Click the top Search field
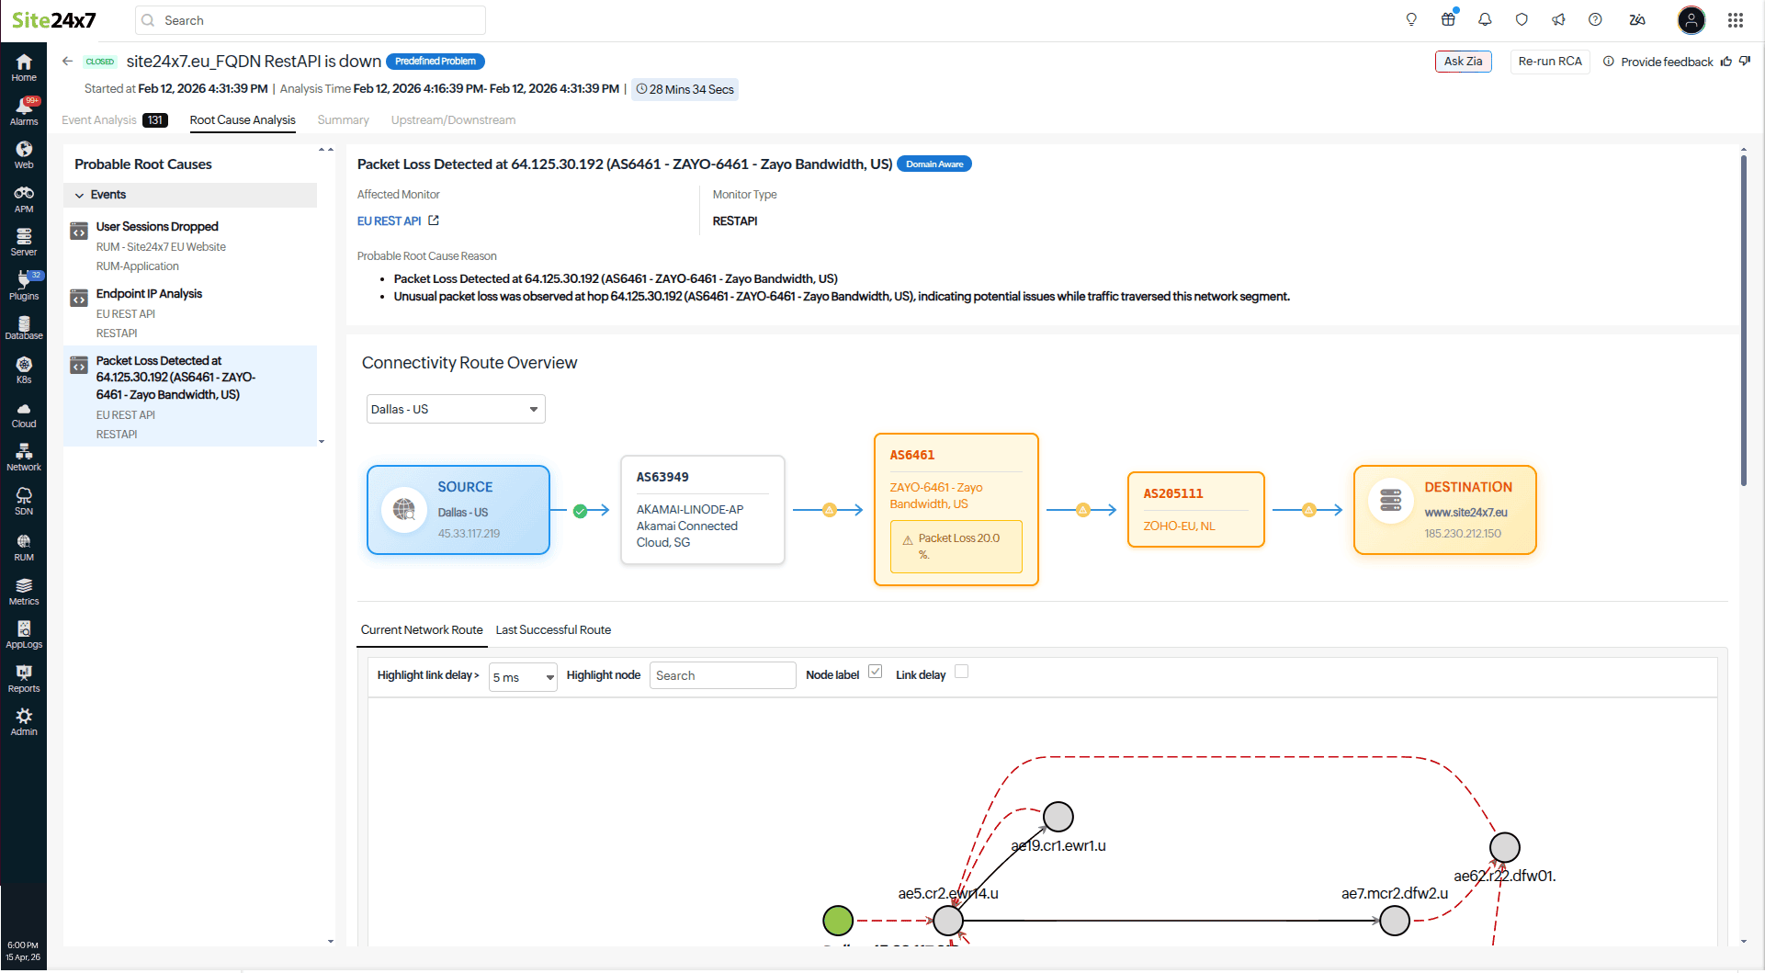This screenshot has height=973, width=1765. pos(311,20)
